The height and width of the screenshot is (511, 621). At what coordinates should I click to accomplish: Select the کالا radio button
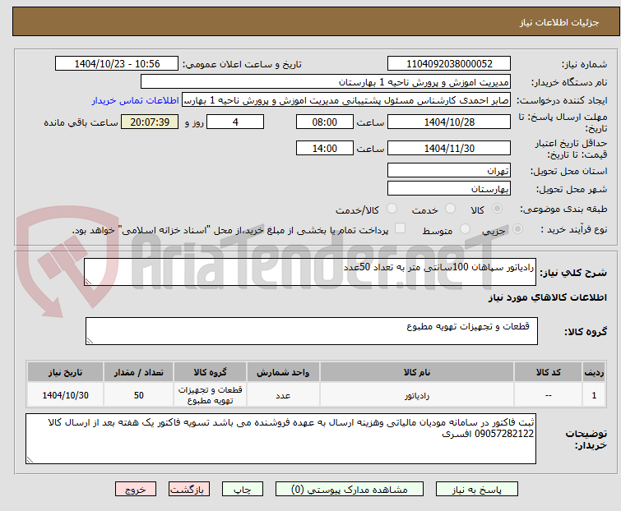[x=497, y=209]
